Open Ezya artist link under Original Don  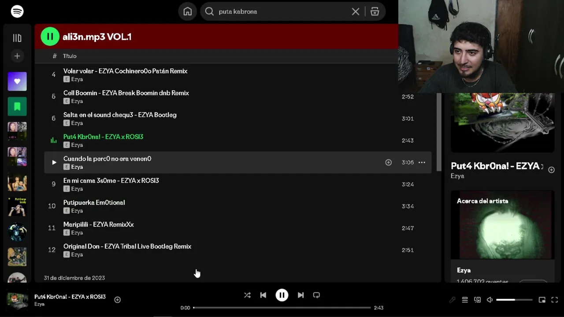[x=77, y=254]
